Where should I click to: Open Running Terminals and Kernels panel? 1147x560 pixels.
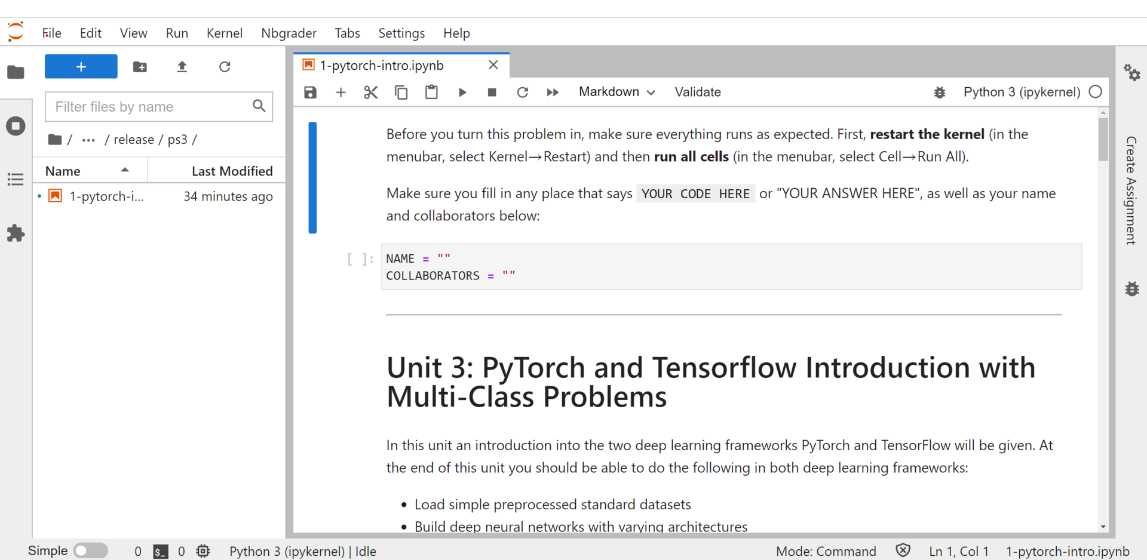click(x=16, y=126)
